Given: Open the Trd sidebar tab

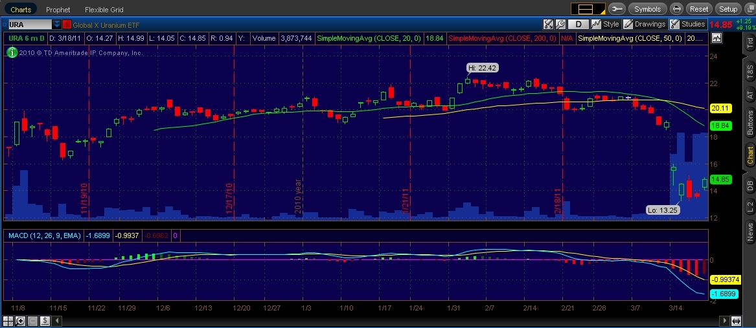Looking at the screenshot, I should [x=750, y=43].
